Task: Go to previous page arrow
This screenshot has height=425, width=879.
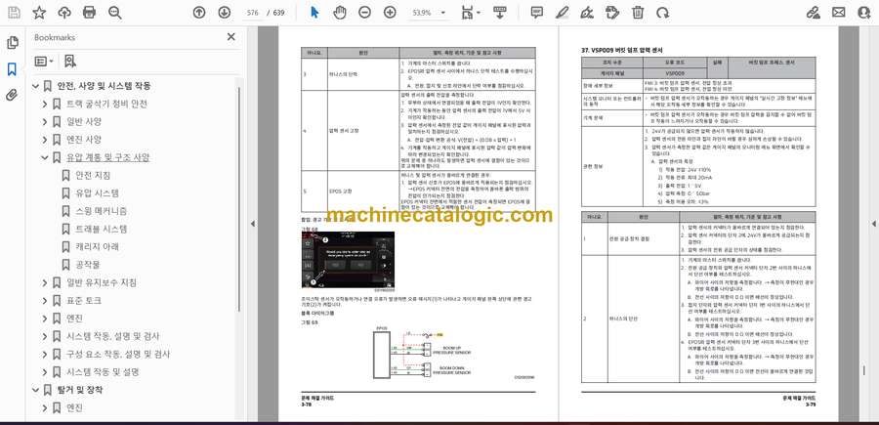Action: [x=199, y=13]
